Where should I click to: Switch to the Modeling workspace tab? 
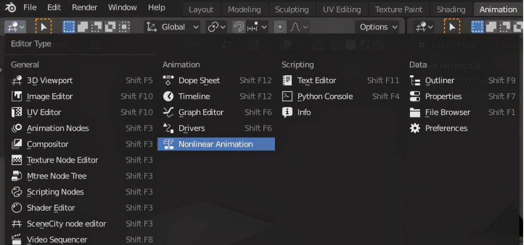tap(244, 10)
